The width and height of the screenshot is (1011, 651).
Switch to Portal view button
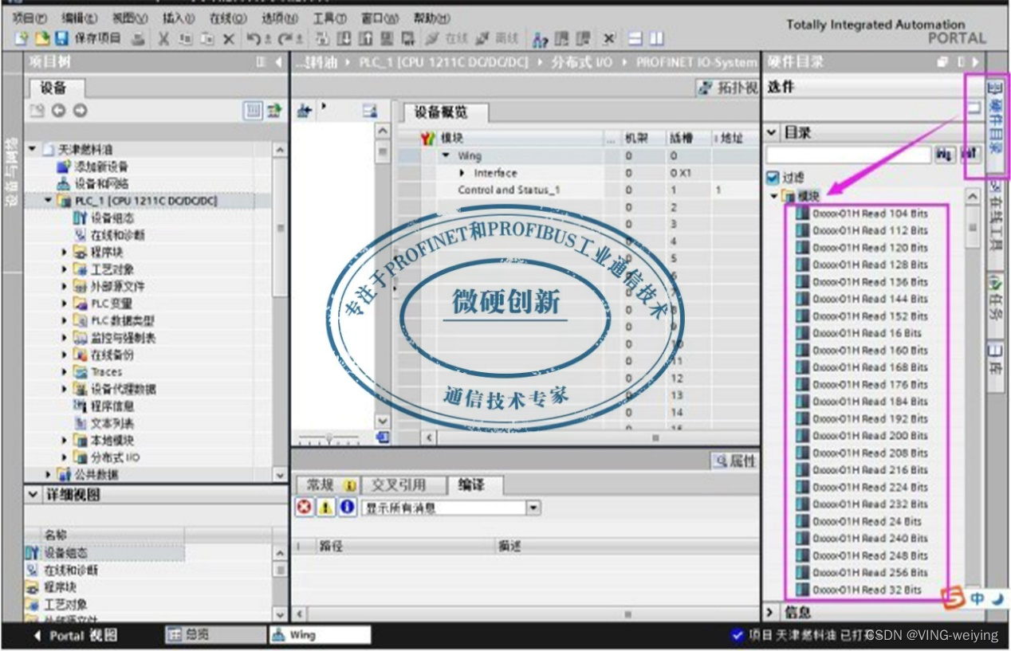click(75, 635)
